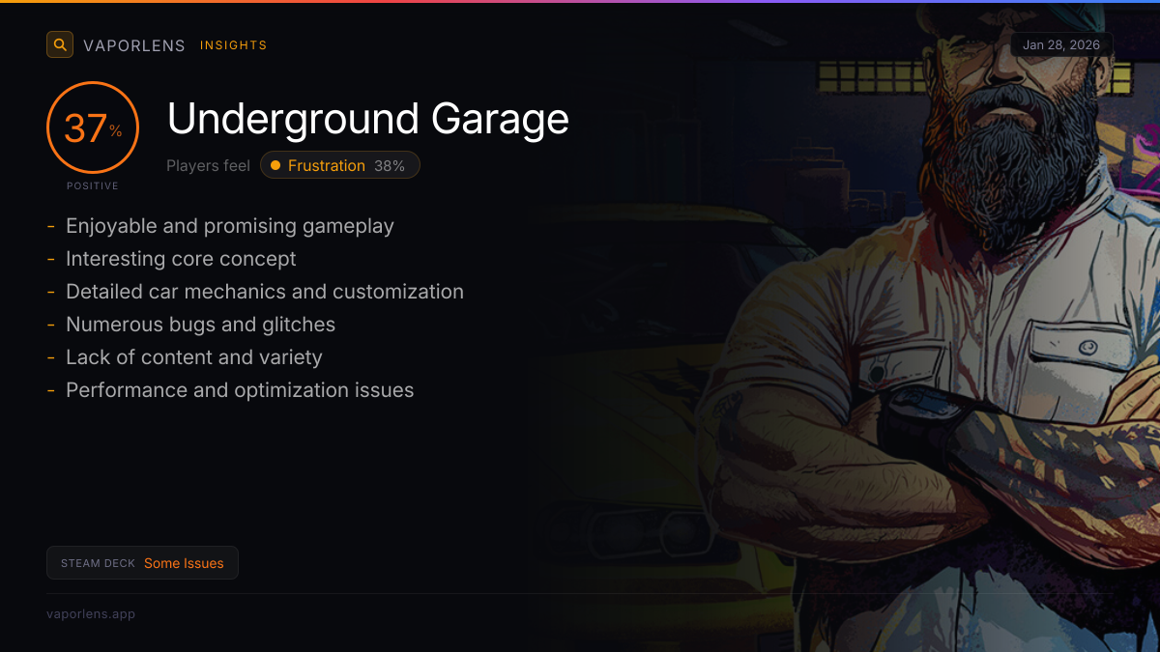Select "Numerous bugs and glitches" item
Image resolution: width=1160 pixels, height=652 pixels.
tap(201, 325)
